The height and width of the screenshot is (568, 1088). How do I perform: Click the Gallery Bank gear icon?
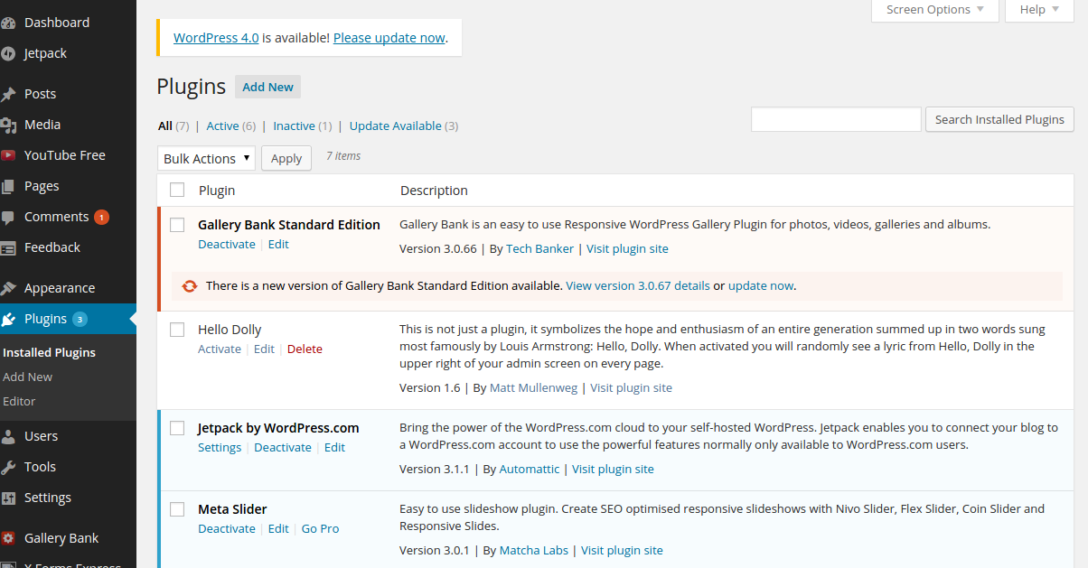(x=8, y=538)
